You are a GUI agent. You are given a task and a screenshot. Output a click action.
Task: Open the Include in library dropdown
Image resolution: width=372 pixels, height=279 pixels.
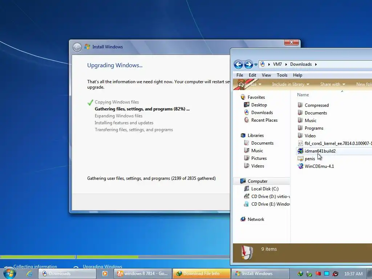291,84
